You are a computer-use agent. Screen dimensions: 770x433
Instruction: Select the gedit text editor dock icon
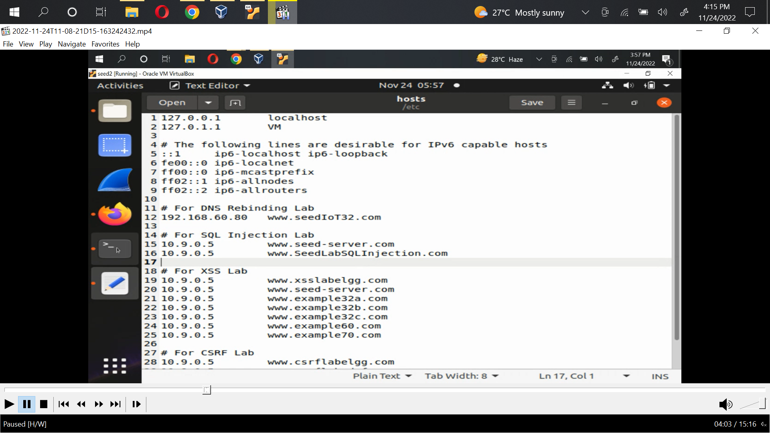click(x=115, y=283)
